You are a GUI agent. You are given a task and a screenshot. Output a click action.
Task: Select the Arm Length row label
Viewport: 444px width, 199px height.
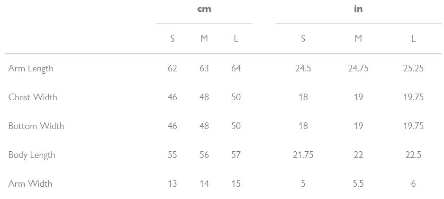click(x=31, y=69)
